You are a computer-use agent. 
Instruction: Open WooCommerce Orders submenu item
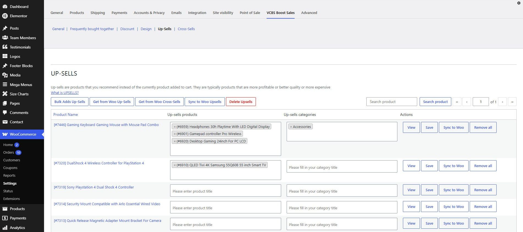pyautogui.click(x=9, y=152)
